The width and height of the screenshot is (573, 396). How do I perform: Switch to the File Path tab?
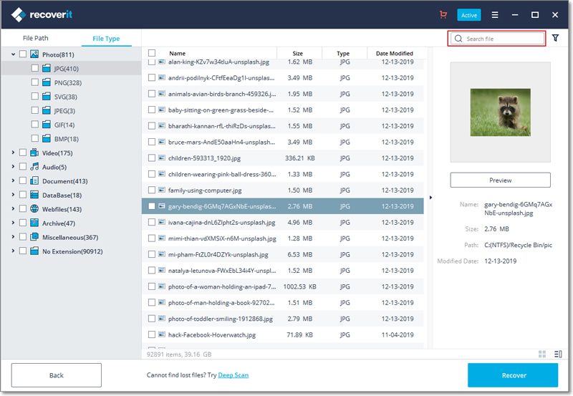(35, 38)
